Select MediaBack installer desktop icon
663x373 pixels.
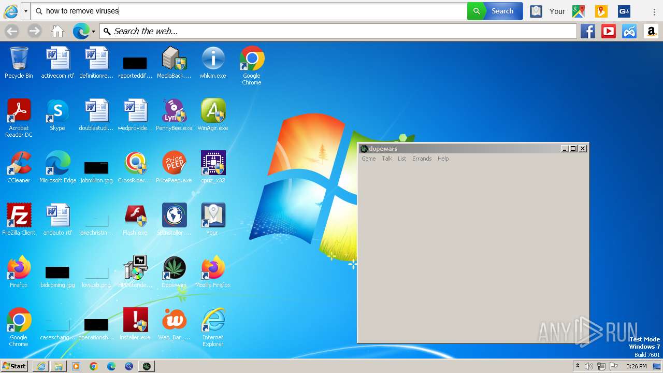[174, 63]
